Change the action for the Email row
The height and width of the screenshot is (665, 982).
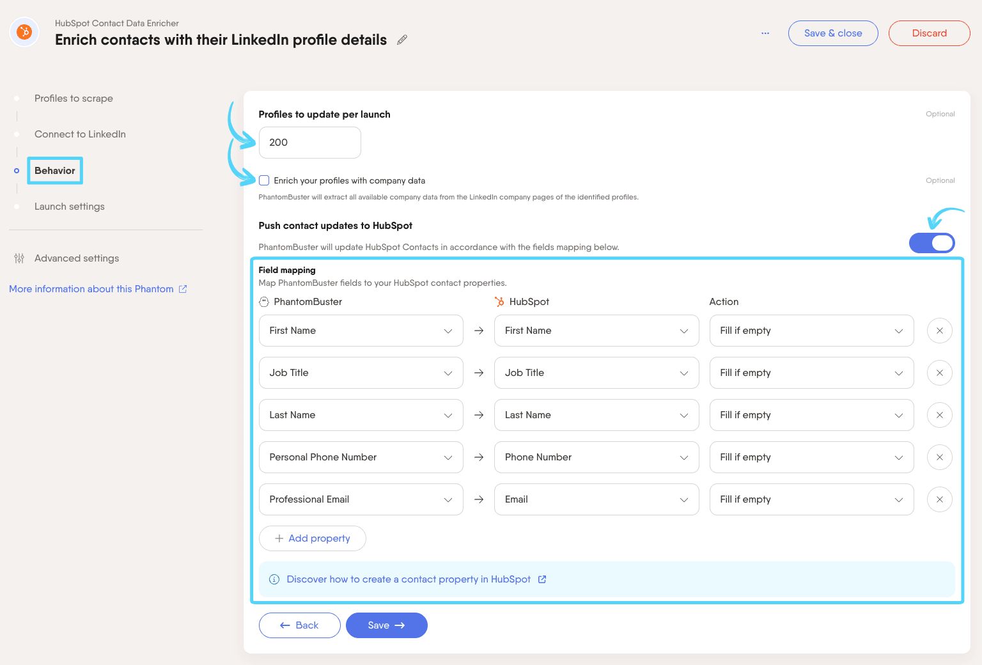pyautogui.click(x=812, y=499)
